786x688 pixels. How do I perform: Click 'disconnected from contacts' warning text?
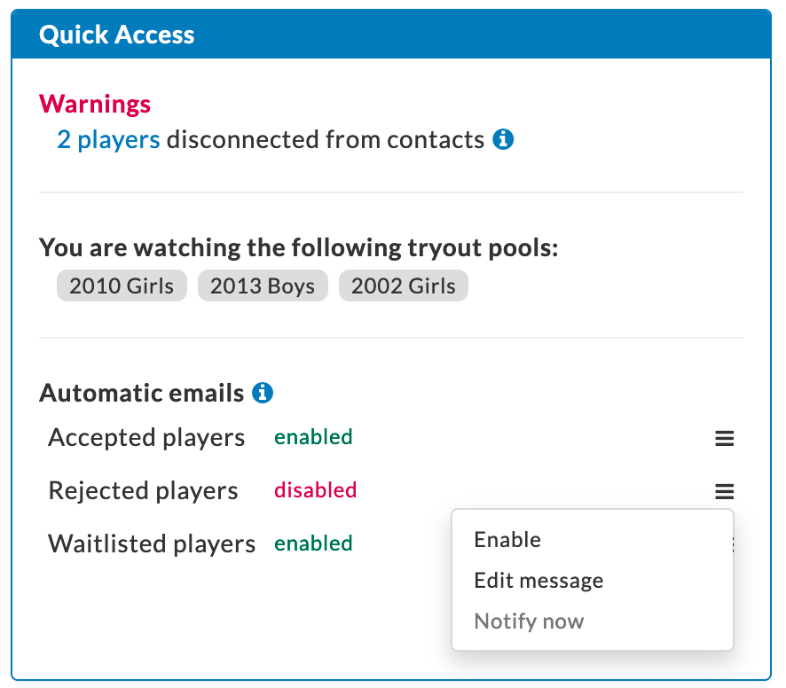[326, 139]
